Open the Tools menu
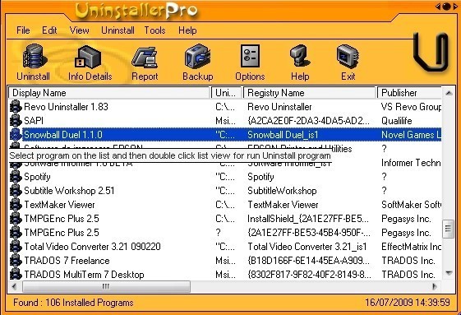The height and width of the screenshot is (315, 461). (x=154, y=30)
